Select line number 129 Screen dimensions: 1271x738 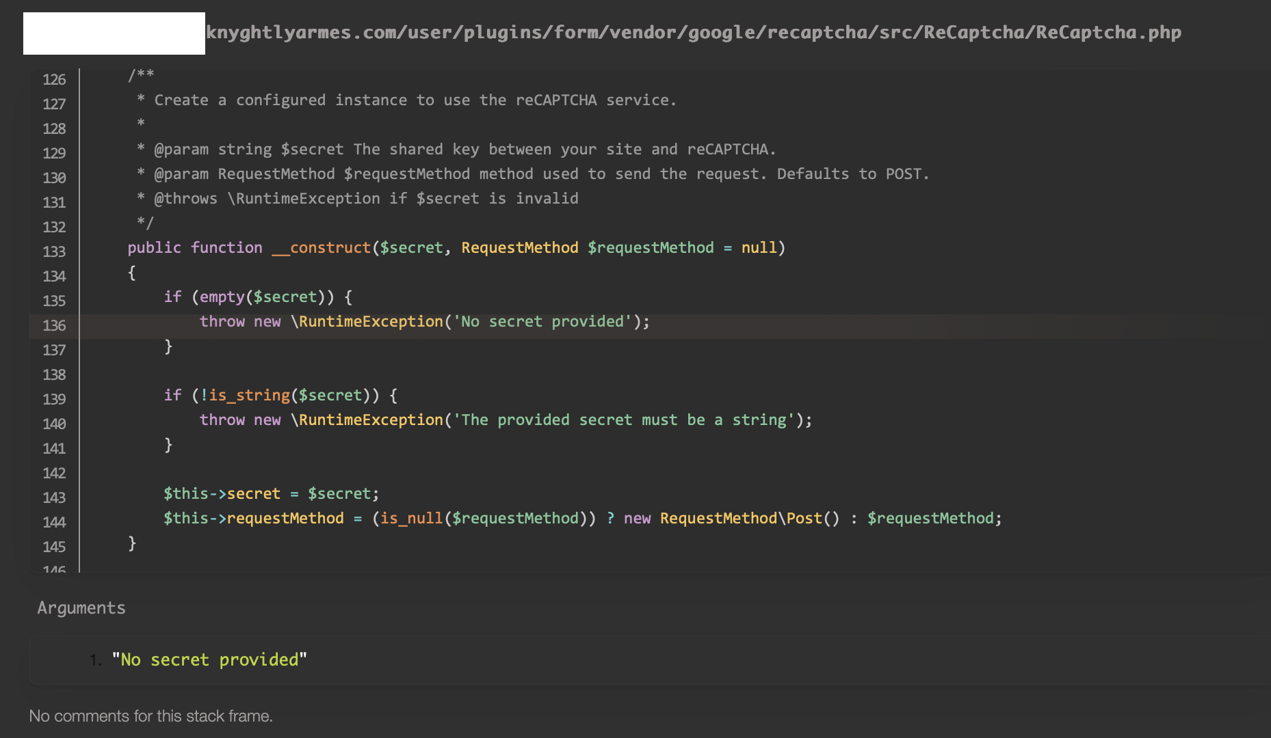click(54, 153)
